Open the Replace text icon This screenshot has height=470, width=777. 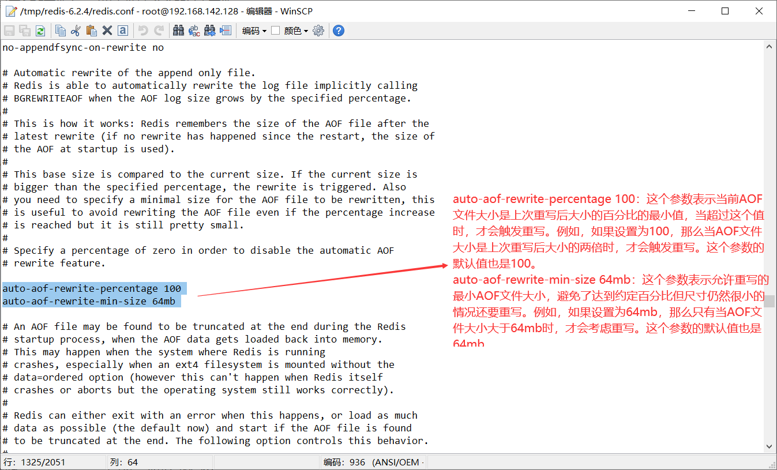tap(194, 31)
